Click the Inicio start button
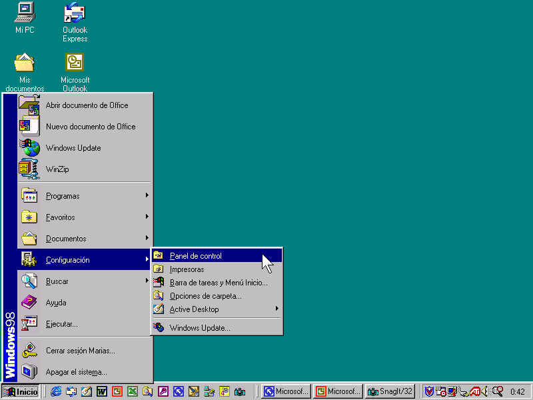Viewport: 533px width, 400px height. [x=22, y=391]
